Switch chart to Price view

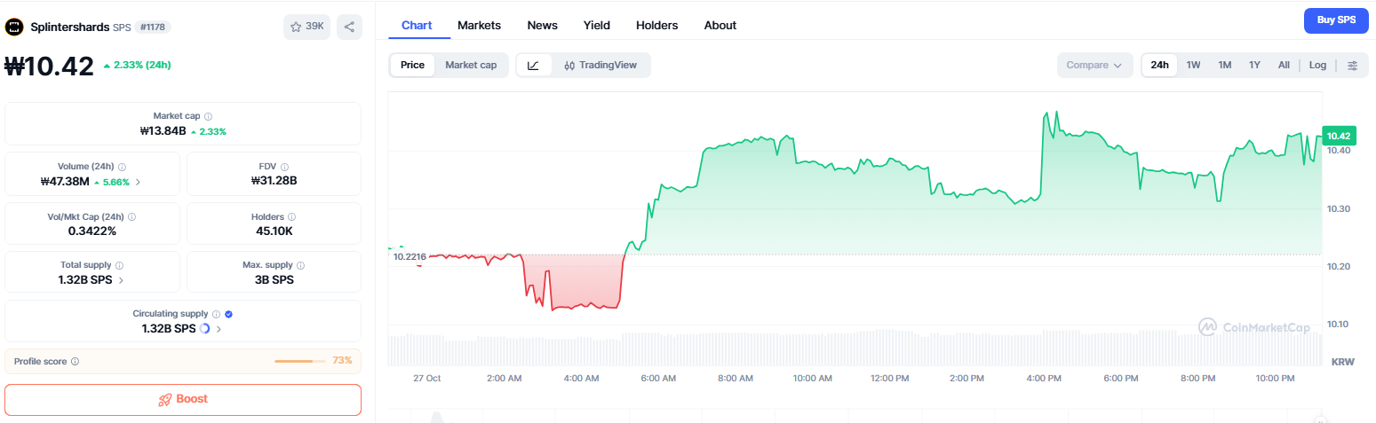pyautogui.click(x=412, y=65)
